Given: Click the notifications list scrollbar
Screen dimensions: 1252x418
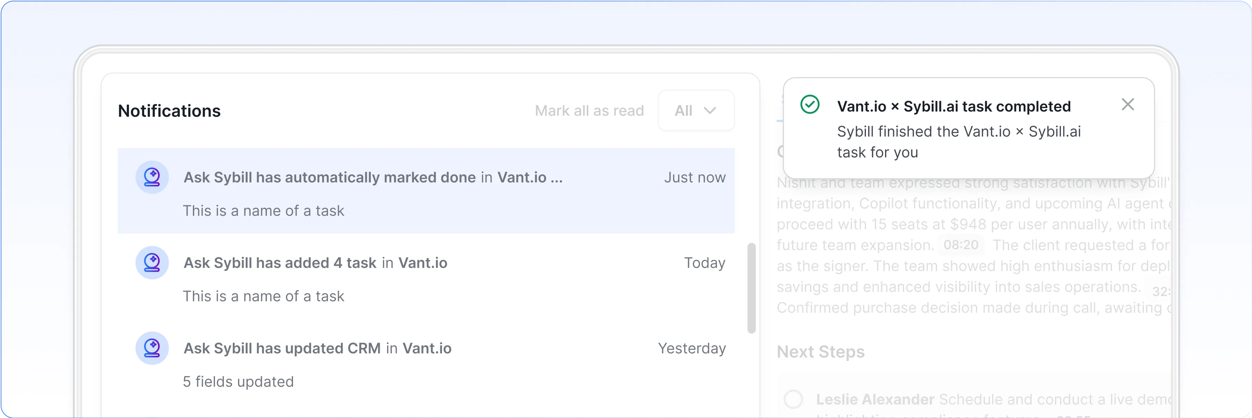Looking at the screenshot, I should tap(751, 288).
